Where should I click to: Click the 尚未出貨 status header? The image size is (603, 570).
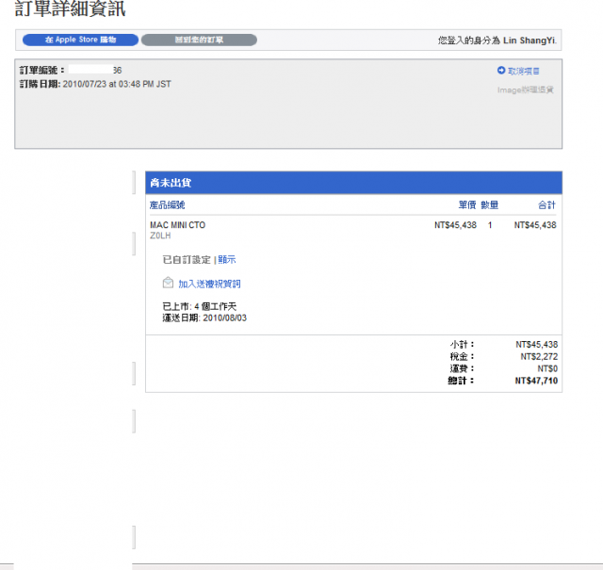pyautogui.click(x=171, y=183)
